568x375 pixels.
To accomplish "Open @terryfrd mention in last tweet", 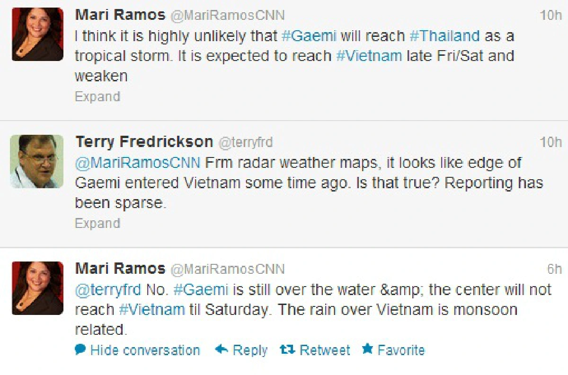I will [x=108, y=289].
